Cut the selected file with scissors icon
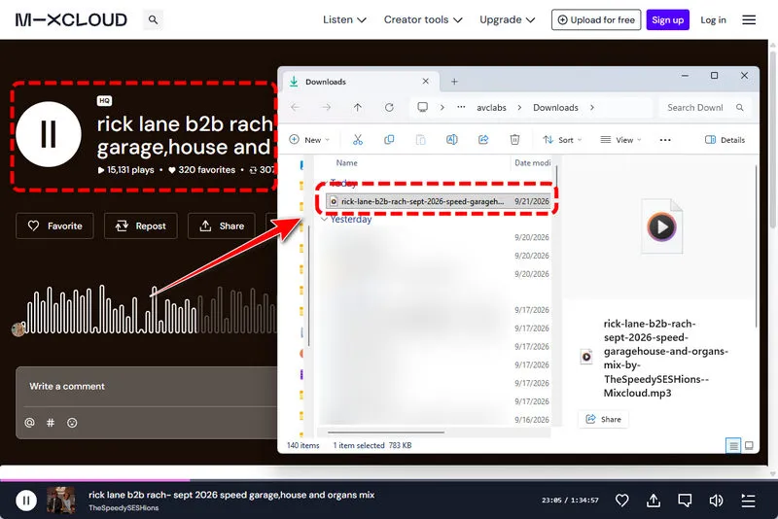The image size is (778, 519). 358,140
